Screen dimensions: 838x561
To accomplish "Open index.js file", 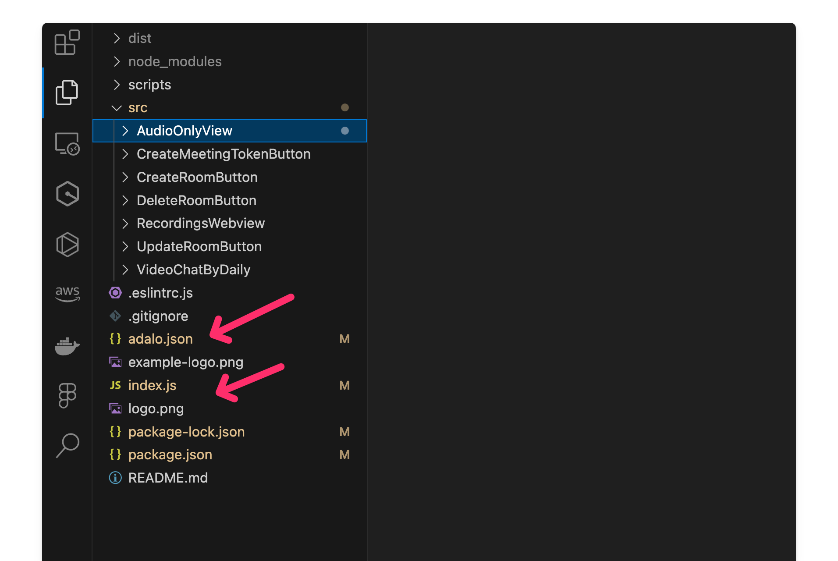I will click(152, 386).
